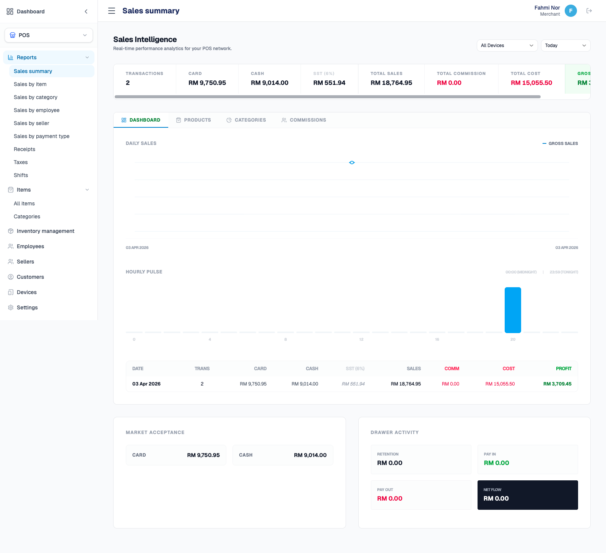Go to Taxes page
Viewport: 606px width, 553px height.
(52, 162)
